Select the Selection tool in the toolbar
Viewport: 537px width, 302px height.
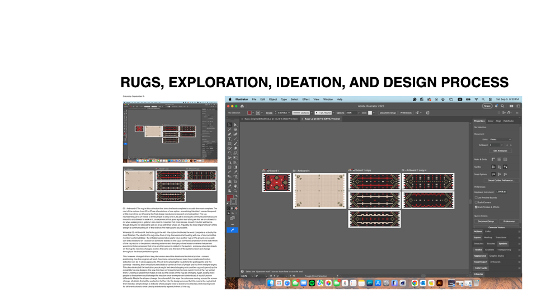(229, 125)
